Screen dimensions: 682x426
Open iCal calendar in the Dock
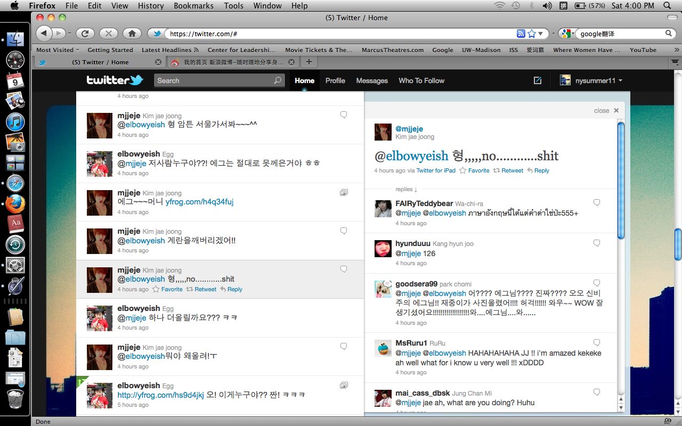pyautogui.click(x=15, y=81)
